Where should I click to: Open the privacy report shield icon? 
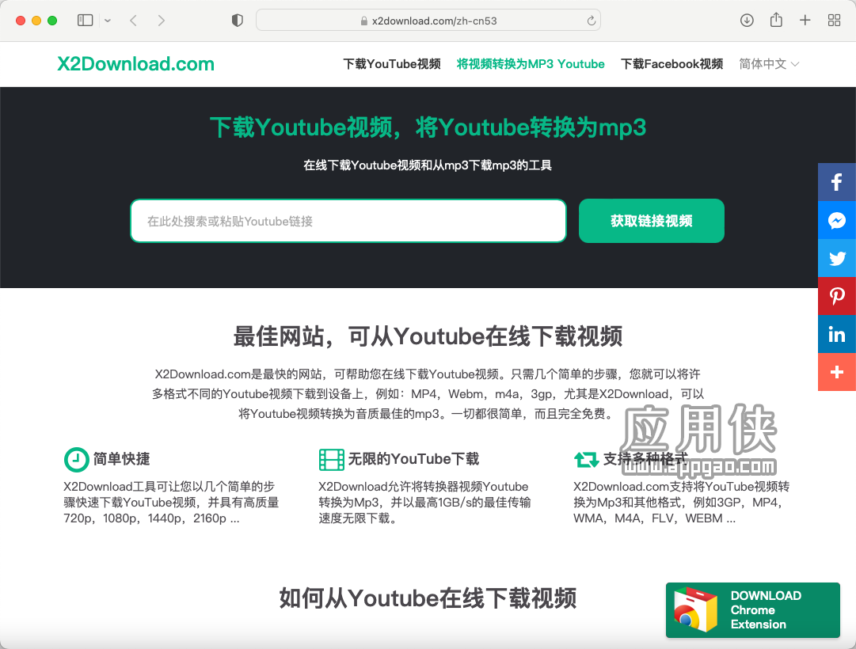[237, 21]
